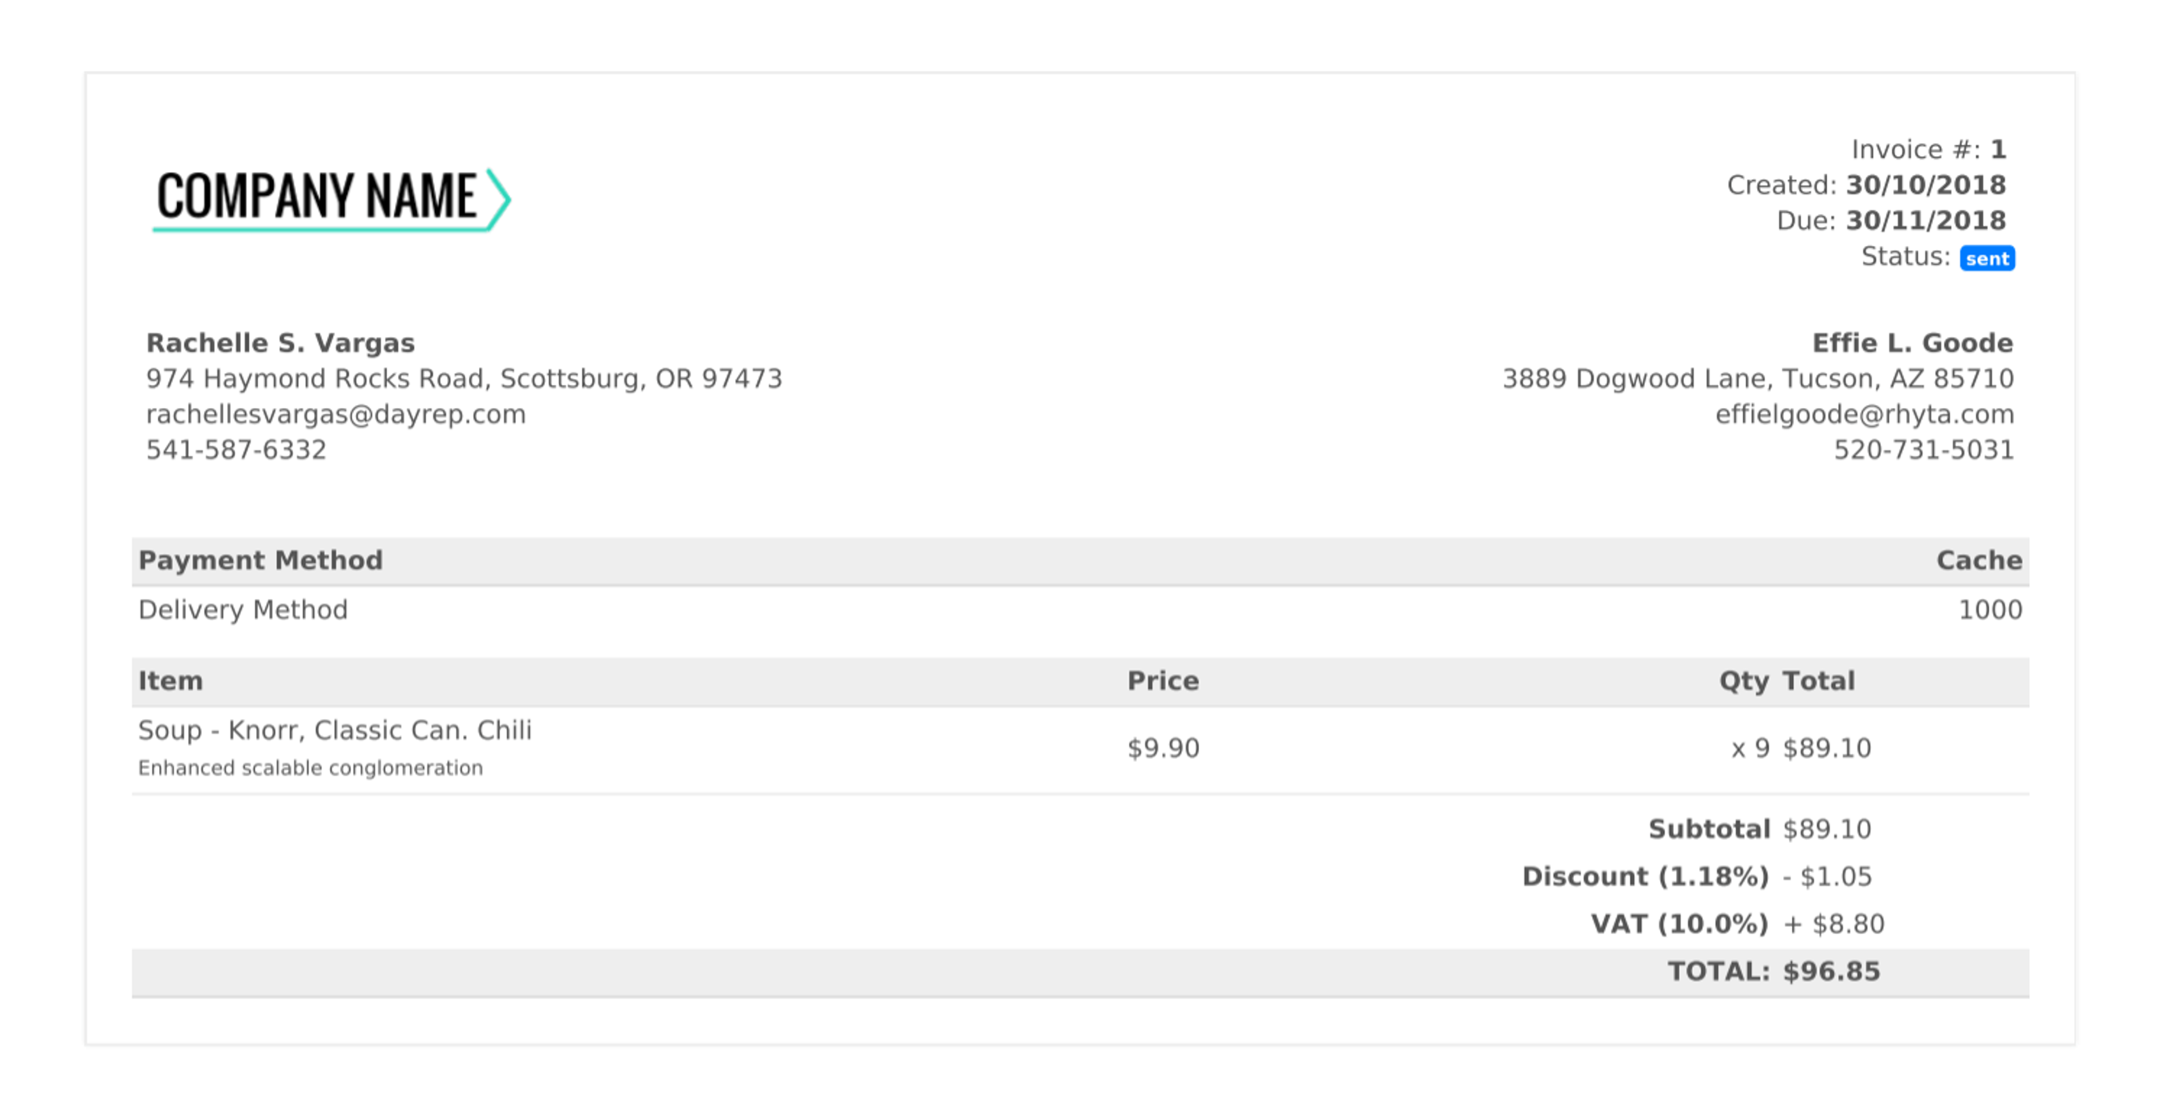The image size is (2161, 1114).
Task: Click the VAT (10.0%) label
Action: coord(1679,924)
